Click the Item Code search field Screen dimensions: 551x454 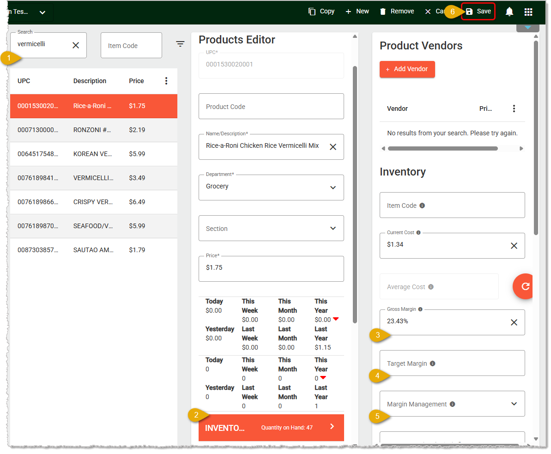(131, 45)
